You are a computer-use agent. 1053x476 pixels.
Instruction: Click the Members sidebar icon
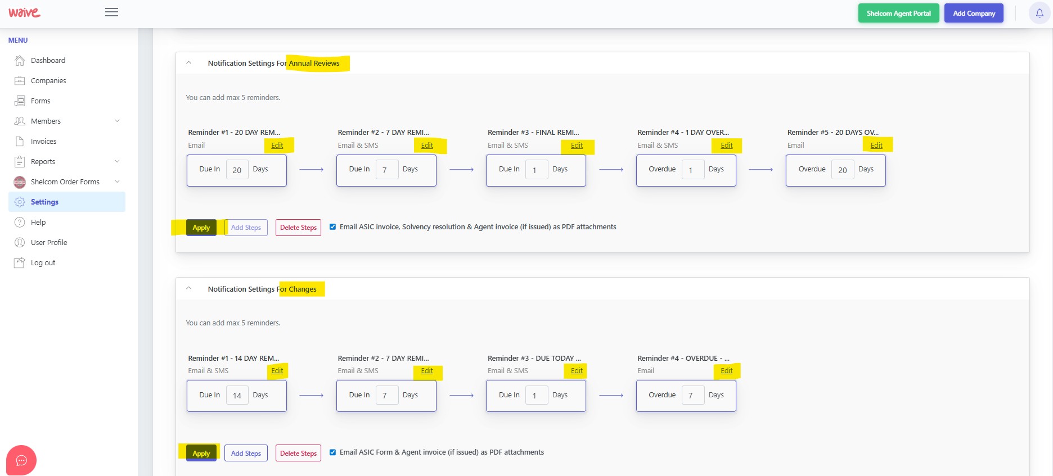point(20,121)
